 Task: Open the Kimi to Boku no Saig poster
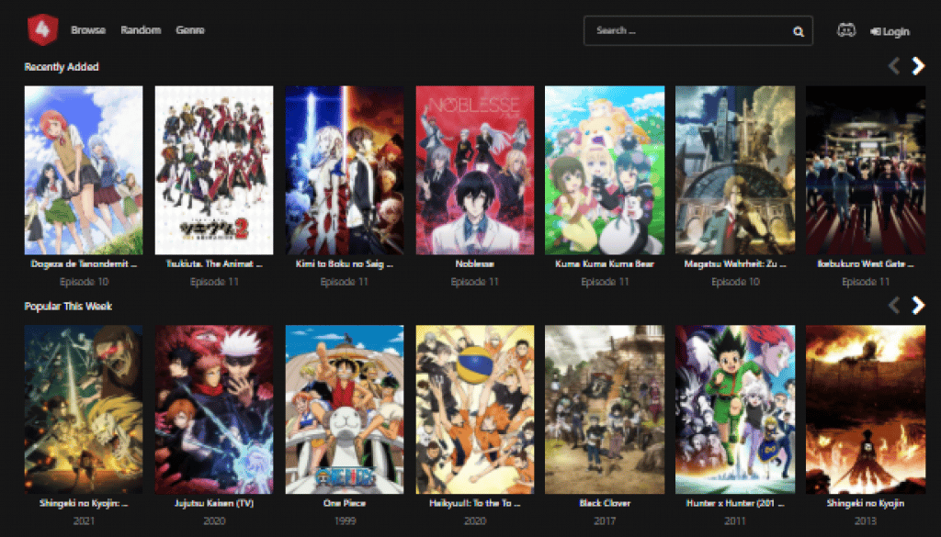click(345, 170)
